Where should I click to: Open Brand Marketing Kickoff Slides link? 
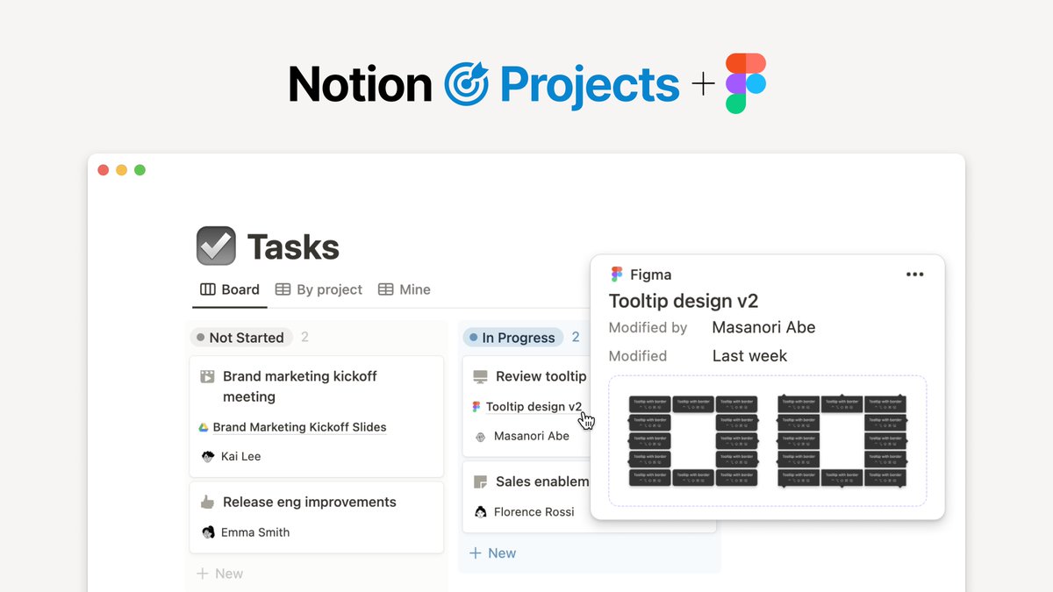coord(299,427)
